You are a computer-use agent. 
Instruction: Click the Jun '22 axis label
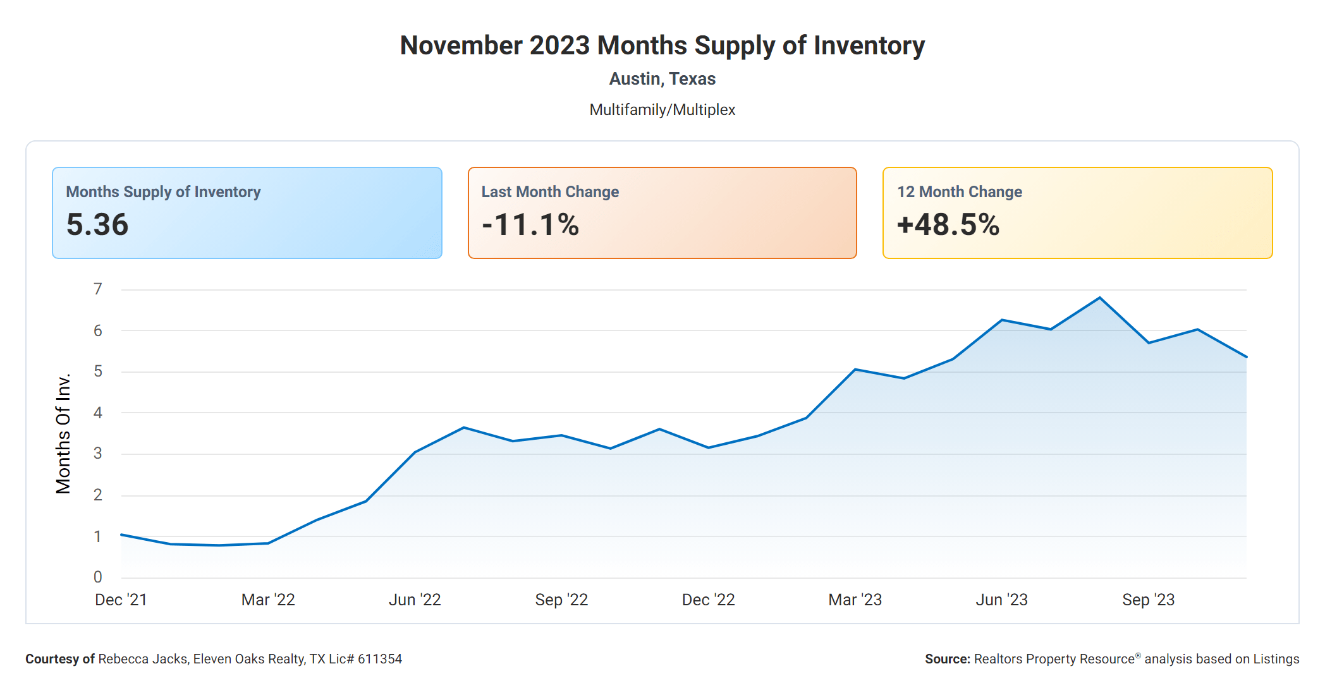[415, 600]
